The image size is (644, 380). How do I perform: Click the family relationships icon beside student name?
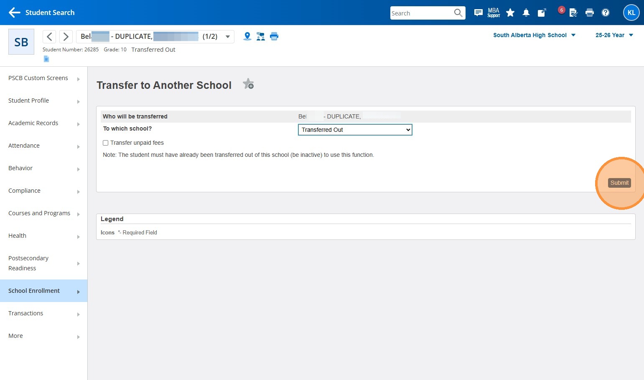coord(261,36)
